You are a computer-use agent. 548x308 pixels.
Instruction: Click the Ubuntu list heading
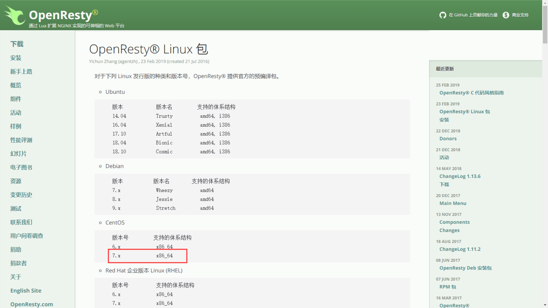pos(115,92)
